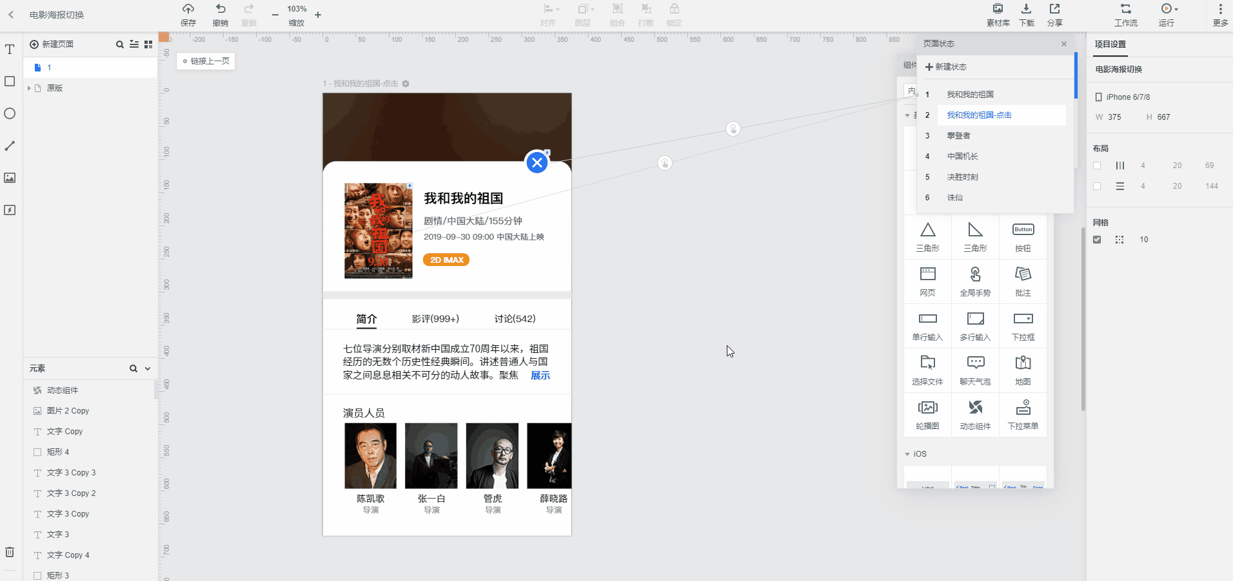The height and width of the screenshot is (581, 1233).
Task: Click the 陈凯歌 cast photo
Action: 370,456
